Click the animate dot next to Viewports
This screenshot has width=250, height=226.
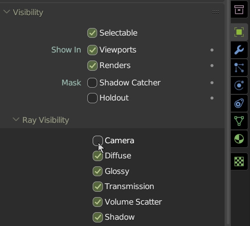click(x=212, y=50)
